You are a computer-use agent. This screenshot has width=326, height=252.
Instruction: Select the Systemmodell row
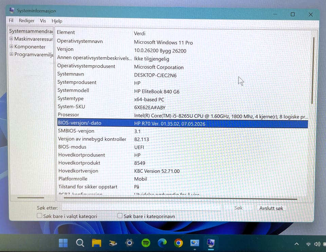click(x=183, y=91)
